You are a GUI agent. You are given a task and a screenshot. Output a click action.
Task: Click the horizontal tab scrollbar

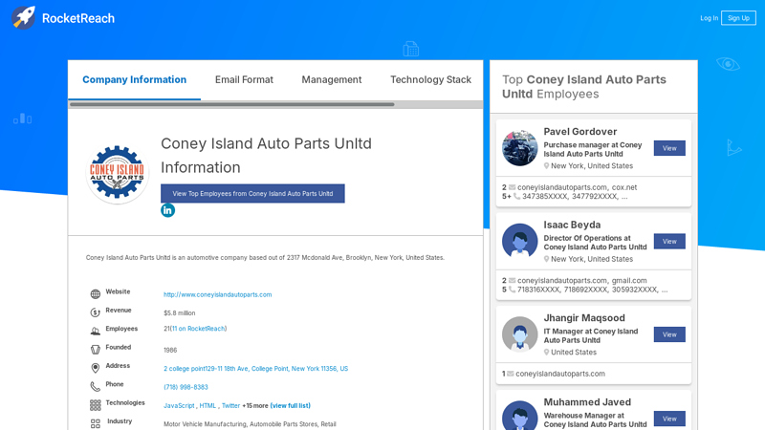coord(231,104)
